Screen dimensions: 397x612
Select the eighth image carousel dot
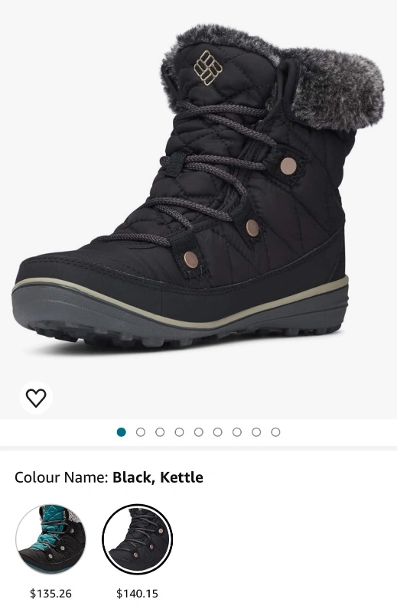pyautogui.click(x=256, y=432)
